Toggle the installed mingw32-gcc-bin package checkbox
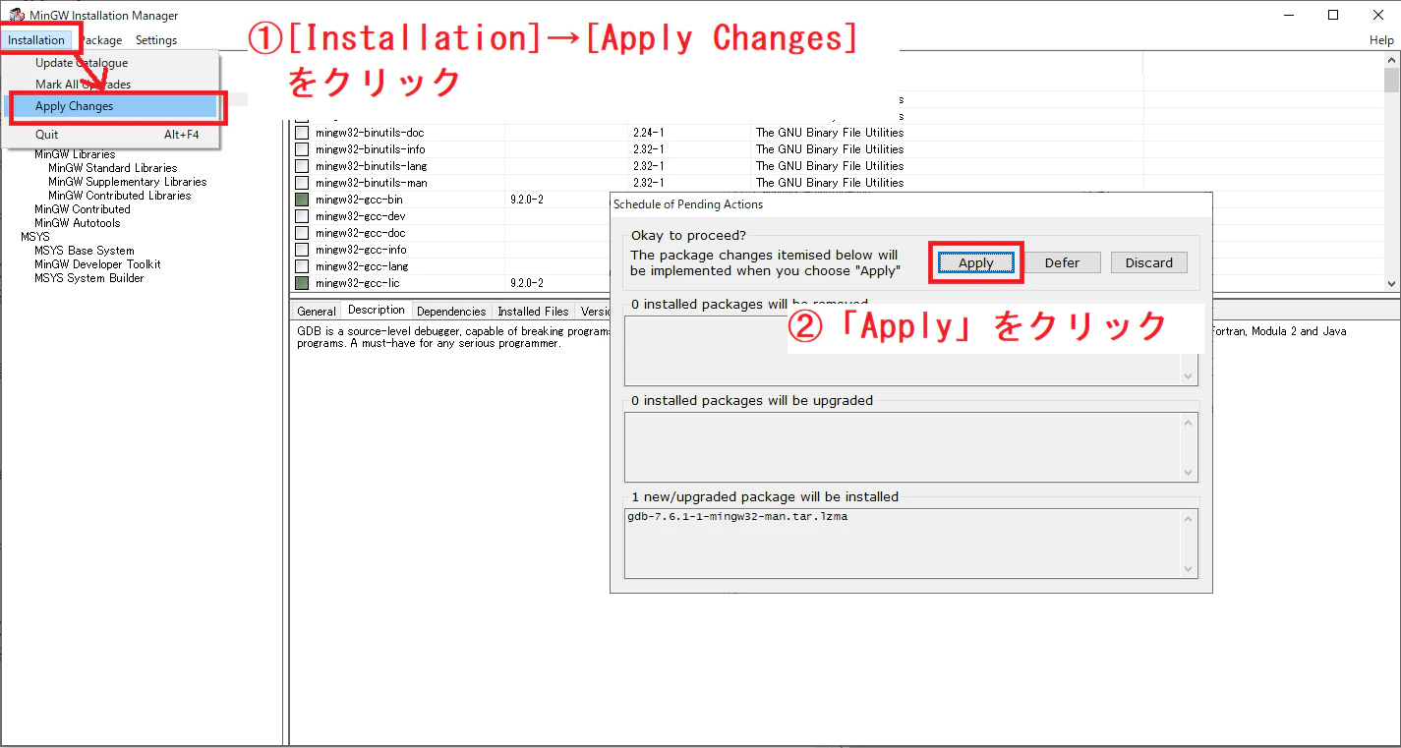 point(302,200)
